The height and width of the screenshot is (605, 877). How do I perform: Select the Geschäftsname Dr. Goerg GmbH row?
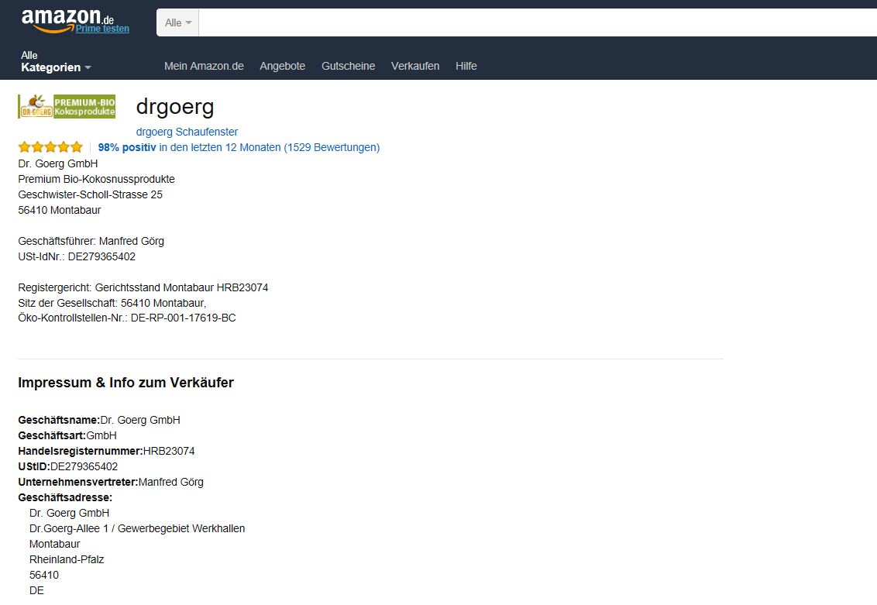[99, 420]
